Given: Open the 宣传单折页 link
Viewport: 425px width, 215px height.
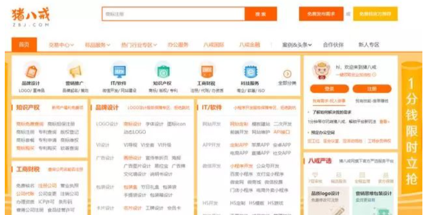Looking at the screenshot, I should (157, 158).
